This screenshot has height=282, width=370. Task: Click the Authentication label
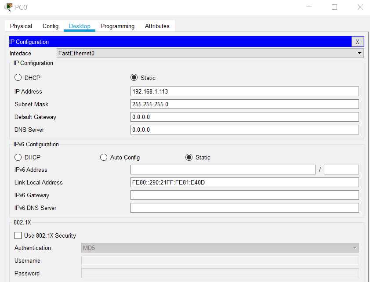coord(33,248)
